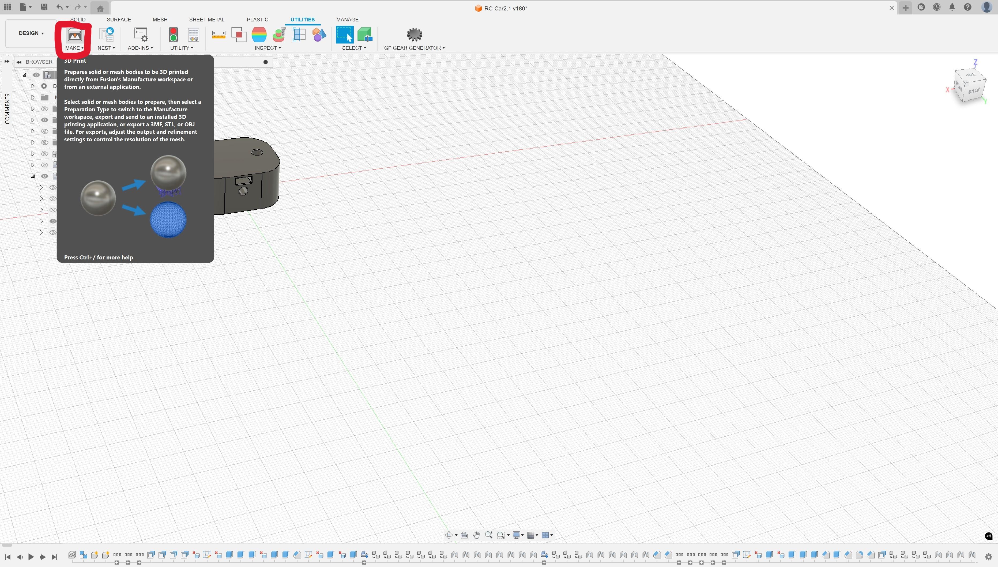Switch to the MANAGE tab

point(348,20)
